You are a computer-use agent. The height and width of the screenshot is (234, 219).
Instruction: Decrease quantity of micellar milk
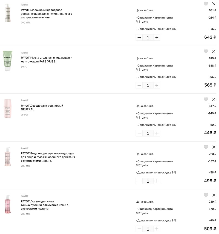click(x=139, y=37)
